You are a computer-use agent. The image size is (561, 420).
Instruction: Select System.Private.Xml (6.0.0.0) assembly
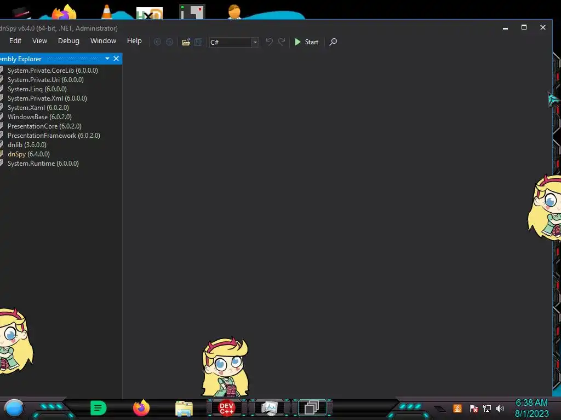[47, 98]
